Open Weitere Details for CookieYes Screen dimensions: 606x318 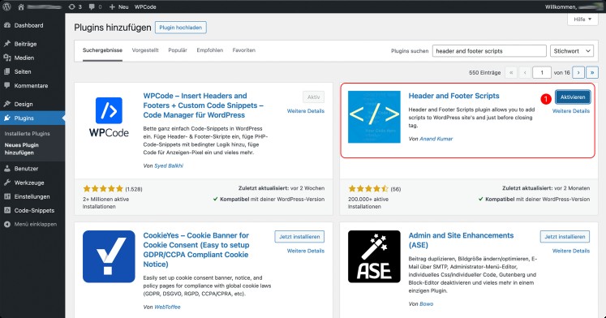tap(305, 251)
